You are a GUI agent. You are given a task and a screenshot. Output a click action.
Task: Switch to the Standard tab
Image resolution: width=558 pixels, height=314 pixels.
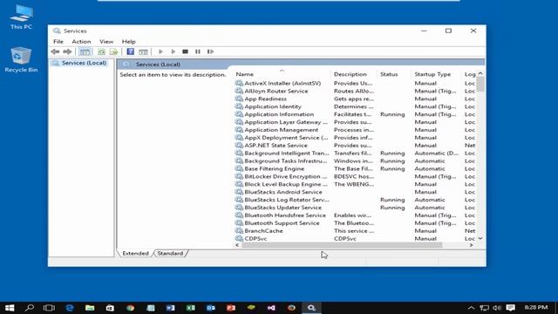(170, 253)
